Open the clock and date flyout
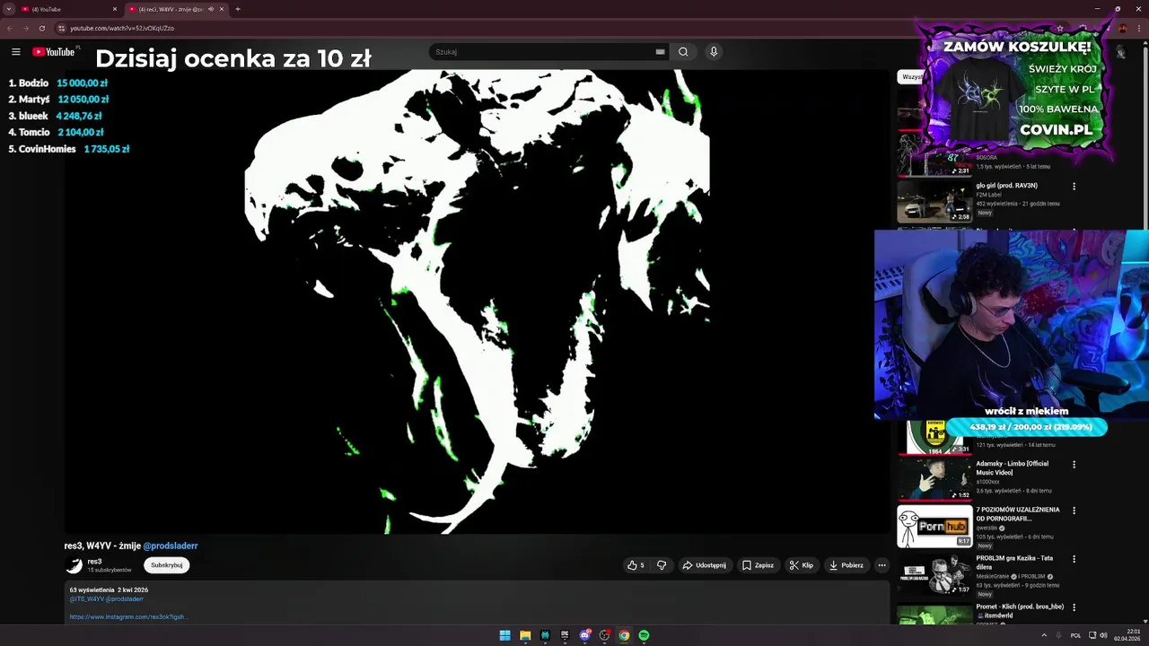 click(1127, 635)
